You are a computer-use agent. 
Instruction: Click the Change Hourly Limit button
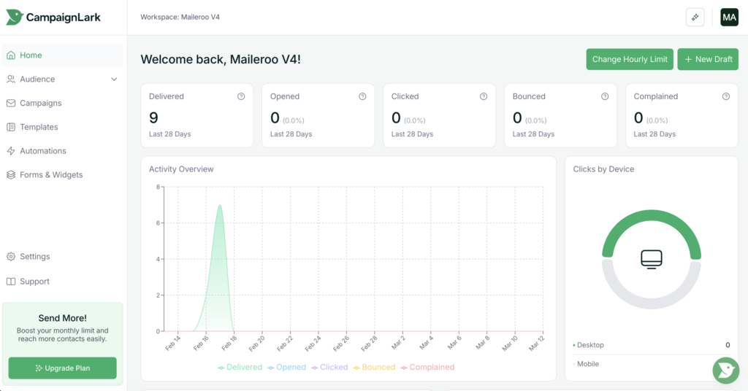click(x=630, y=59)
